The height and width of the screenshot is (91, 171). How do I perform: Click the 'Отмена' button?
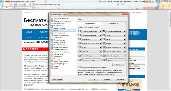click(x=107, y=80)
